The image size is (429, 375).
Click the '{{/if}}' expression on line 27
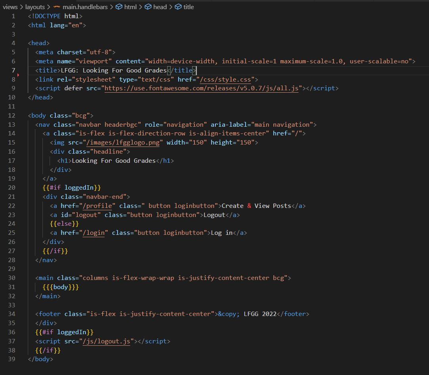(55, 251)
